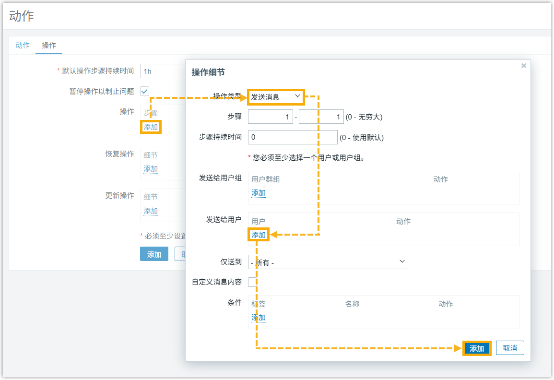
Task: Toggle the 暂停操作以制止问题 checkbox
Action: point(144,91)
